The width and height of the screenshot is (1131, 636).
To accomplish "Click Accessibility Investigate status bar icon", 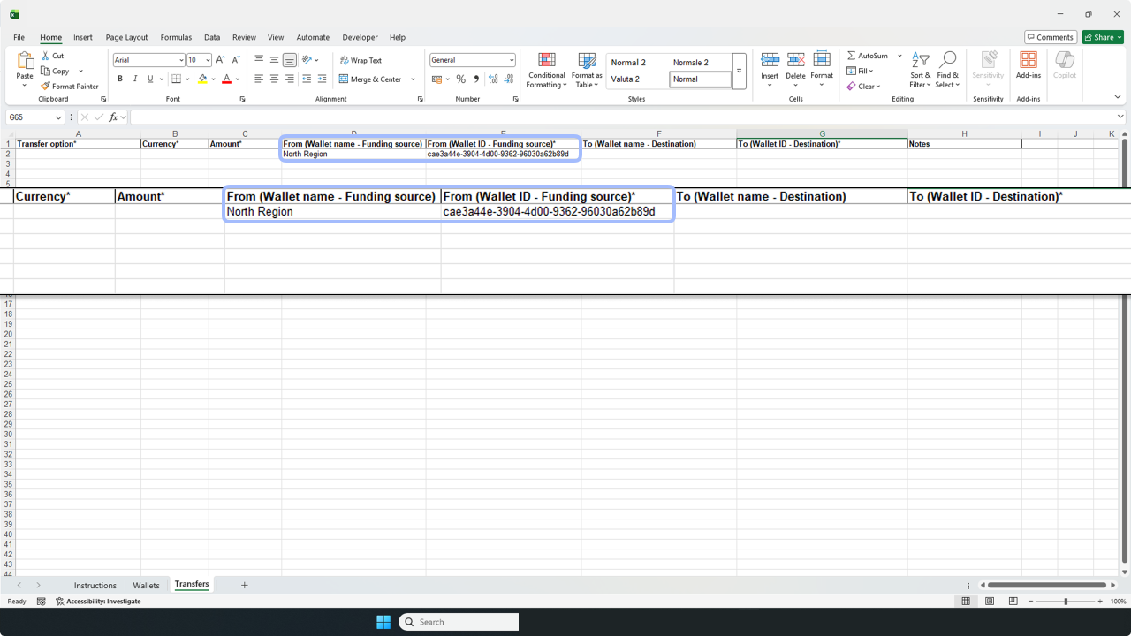I will click(60, 602).
